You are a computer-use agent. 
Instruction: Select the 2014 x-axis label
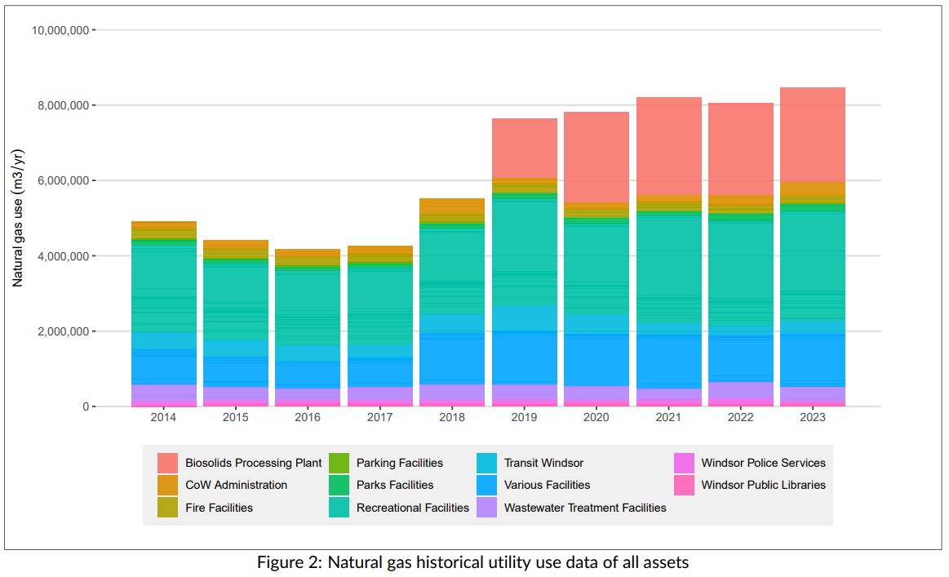[163, 416]
